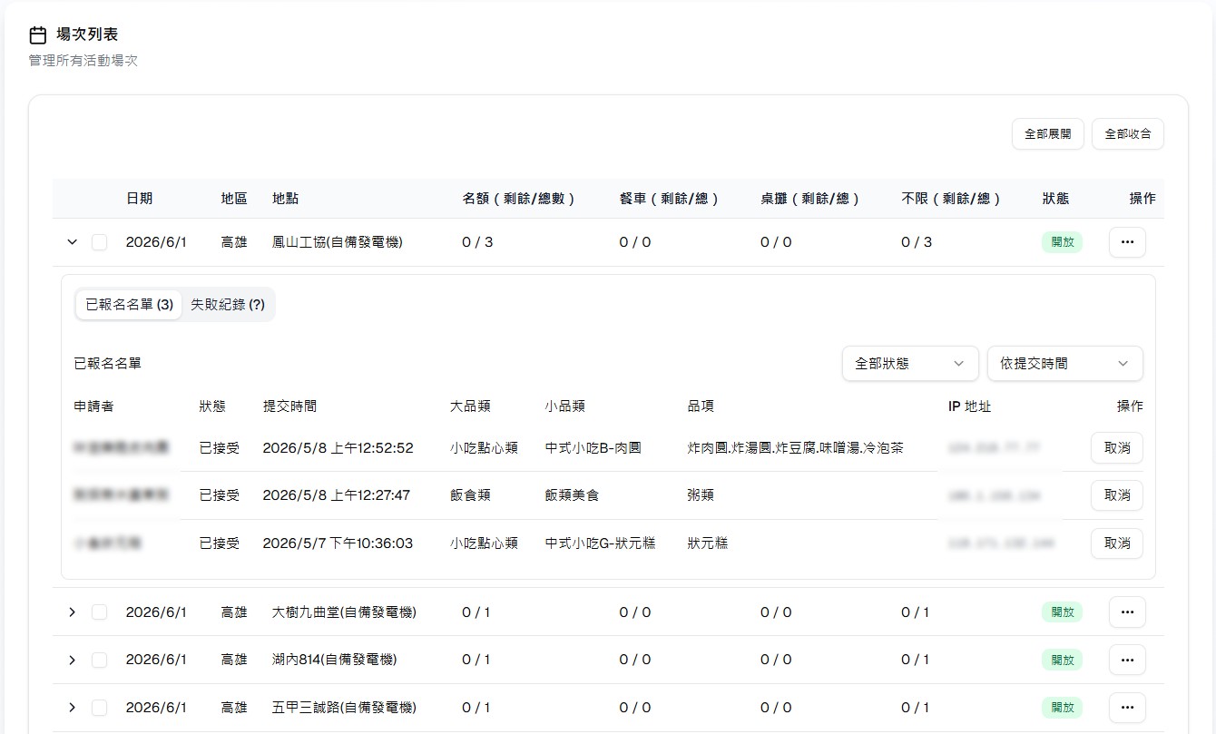Click the 炸肉圓.炸湯圓.炸豆腐.味噌湯.冷泡茶 item text
Image resolution: width=1216 pixels, height=734 pixels.
pyautogui.click(x=796, y=447)
